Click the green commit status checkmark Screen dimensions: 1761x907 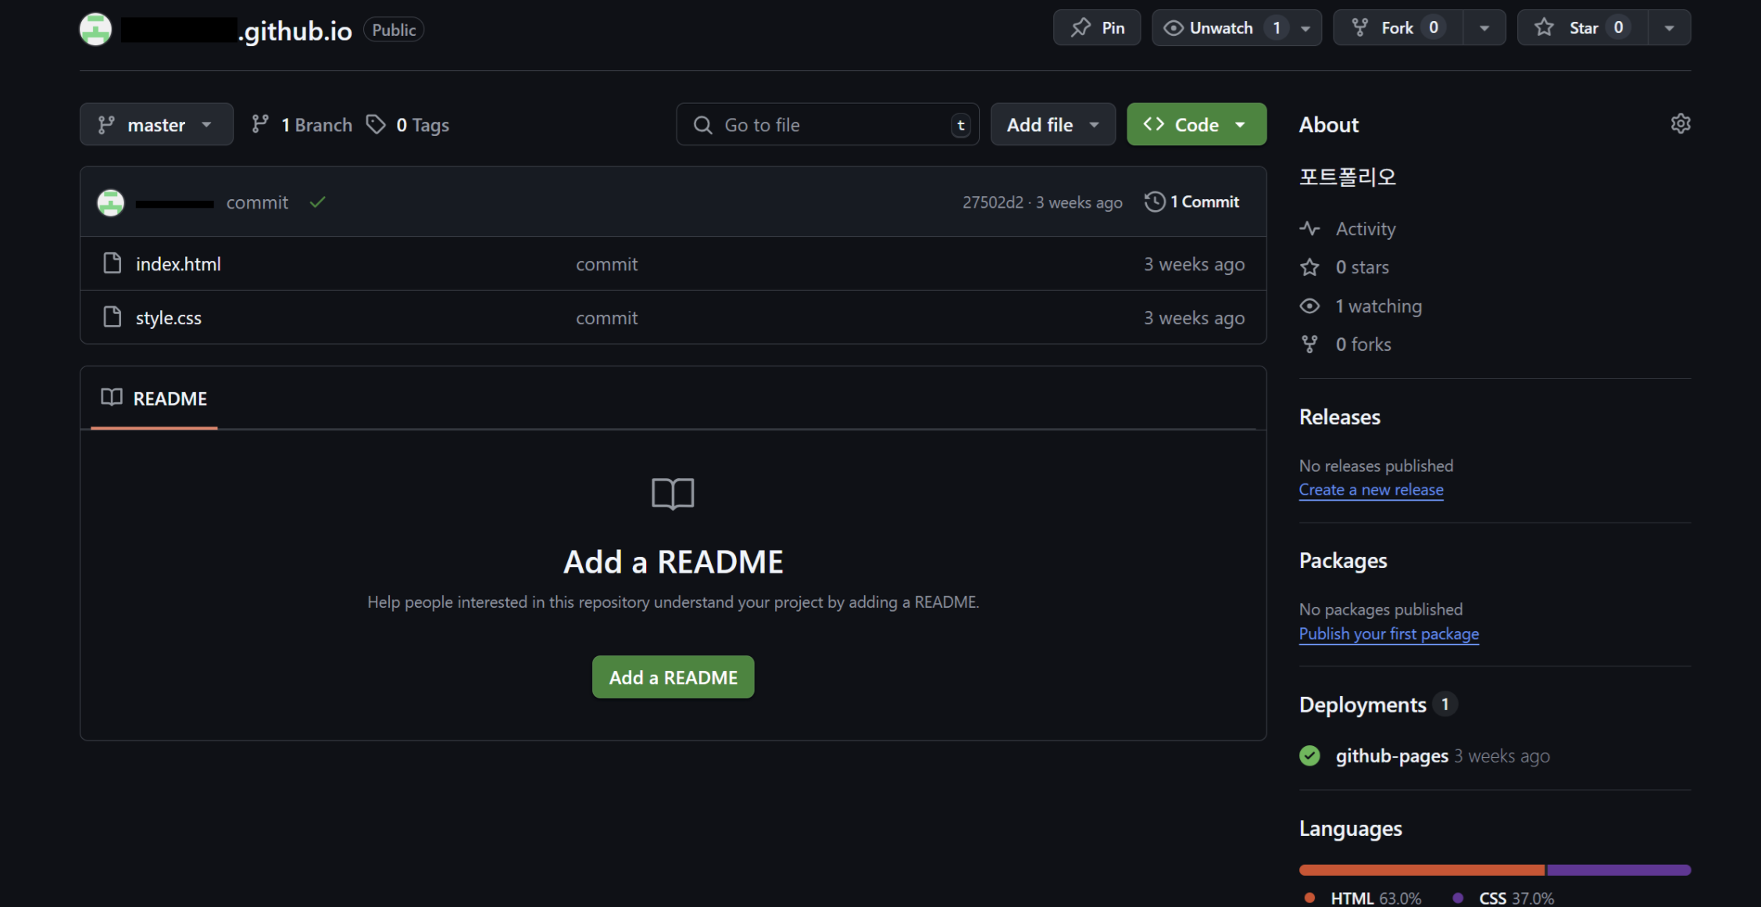tap(317, 202)
